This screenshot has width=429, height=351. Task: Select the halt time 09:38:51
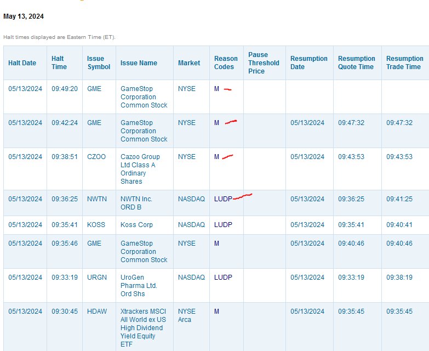(65, 157)
